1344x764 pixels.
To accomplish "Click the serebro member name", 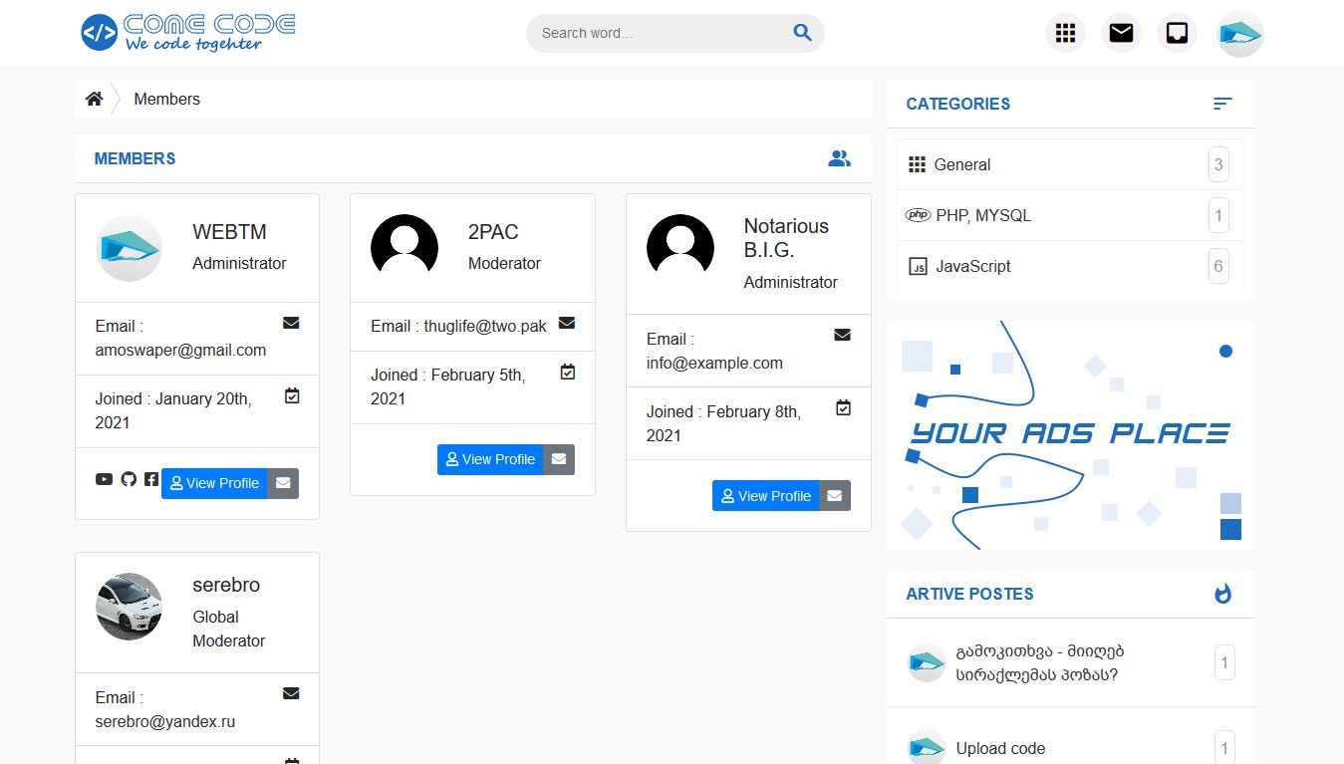I will [x=226, y=585].
